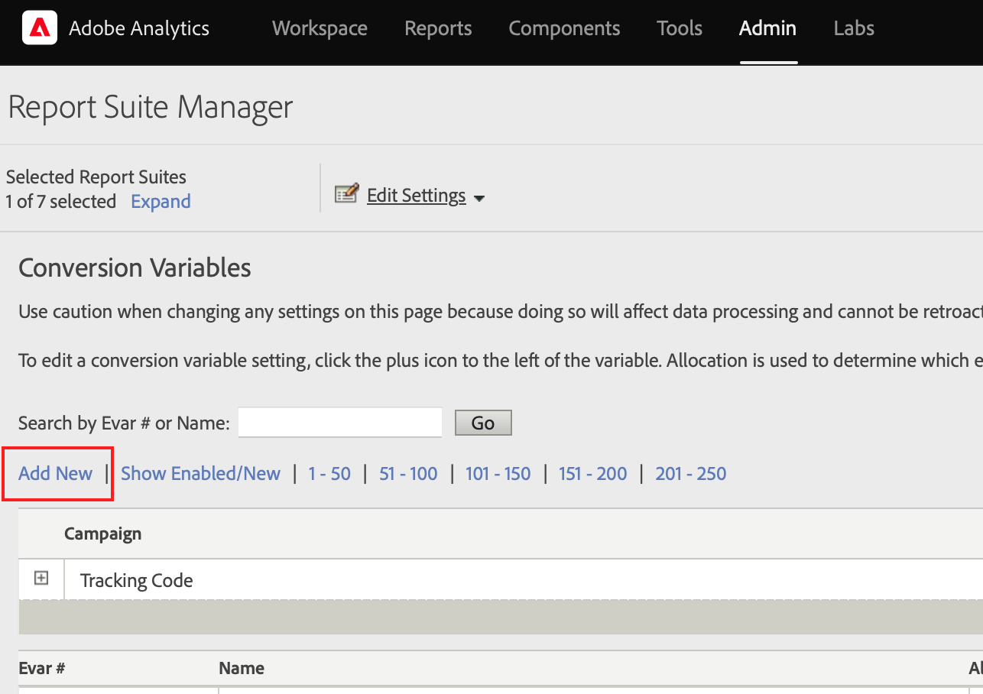Click the Expand link for report suites
Viewport: 983px width, 694px height.
point(161,202)
